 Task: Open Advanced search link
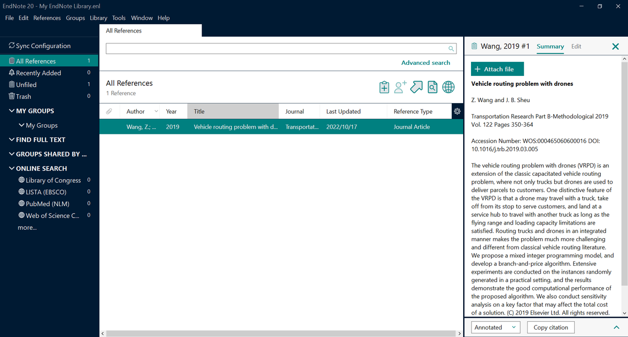coord(425,63)
